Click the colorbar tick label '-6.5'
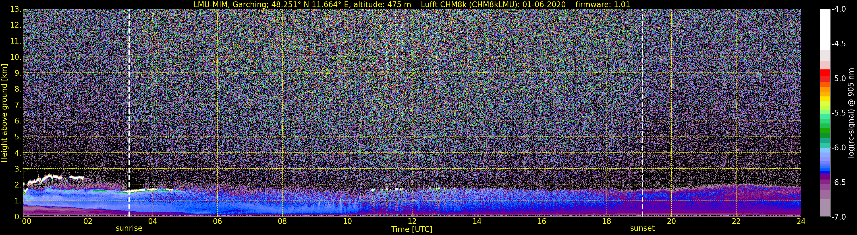The width and height of the screenshot is (857, 235). pos(838,182)
